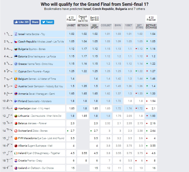Click the Lithuania flag icon

(x=16, y=116)
